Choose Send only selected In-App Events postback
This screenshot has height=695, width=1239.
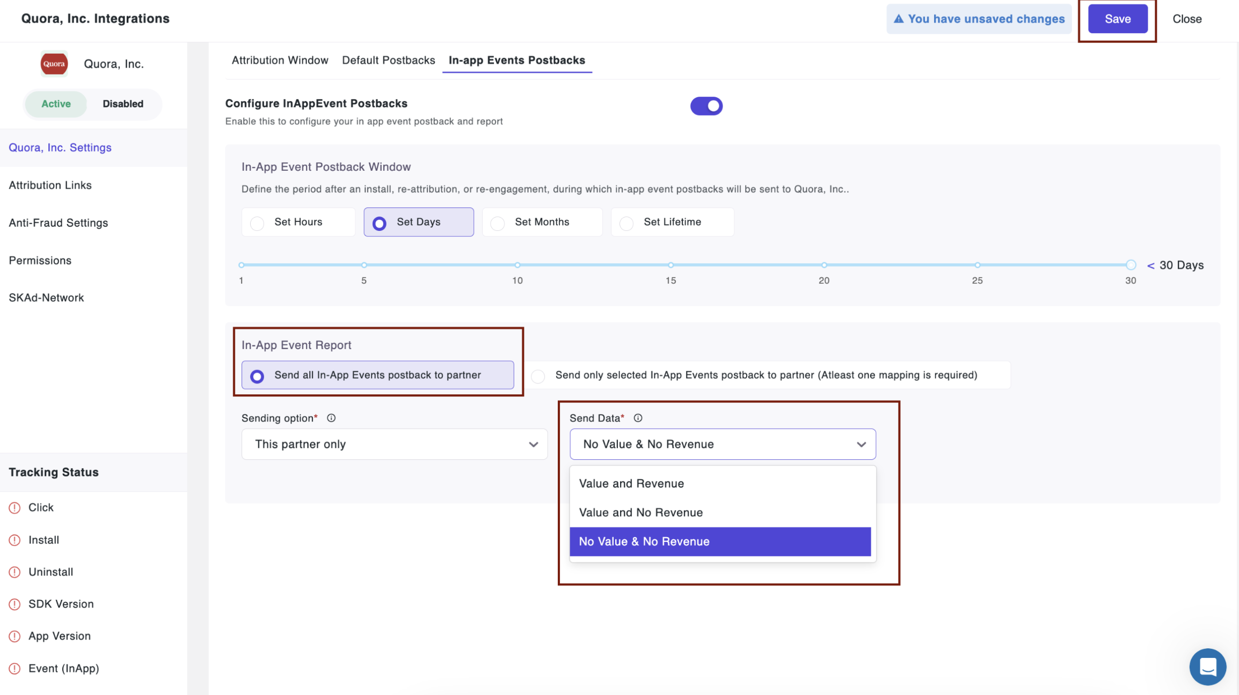pyautogui.click(x=766, y=375)
